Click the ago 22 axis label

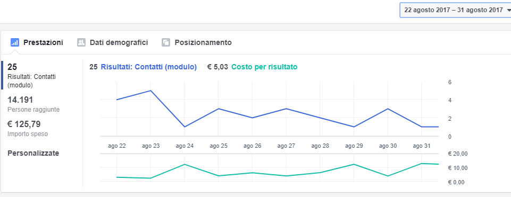(x=117, y=146)
